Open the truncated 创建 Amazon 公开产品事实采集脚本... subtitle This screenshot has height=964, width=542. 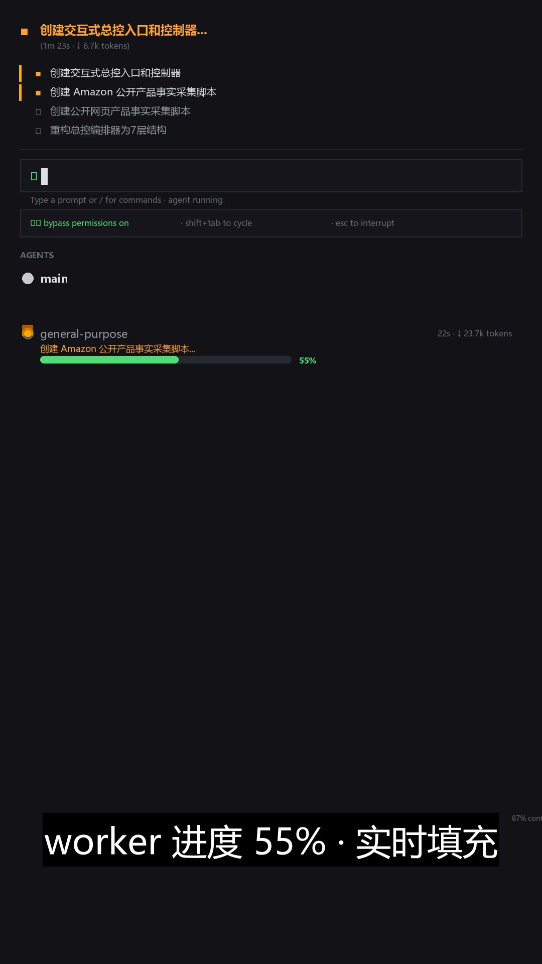pos(117,348)
